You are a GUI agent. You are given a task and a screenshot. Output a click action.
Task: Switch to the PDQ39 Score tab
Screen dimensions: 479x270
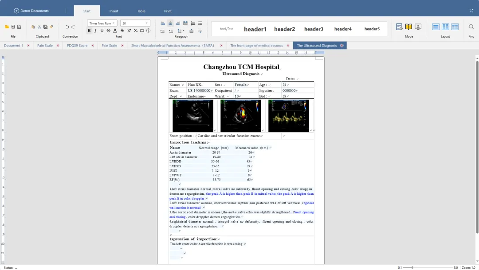click(77, 46)
